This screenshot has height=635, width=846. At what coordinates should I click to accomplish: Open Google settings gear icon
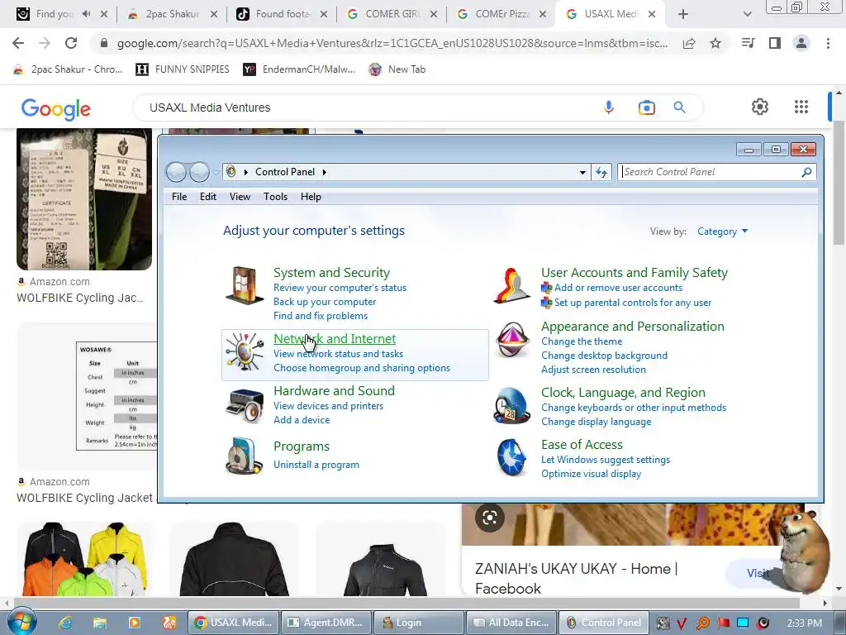point(760,107)
